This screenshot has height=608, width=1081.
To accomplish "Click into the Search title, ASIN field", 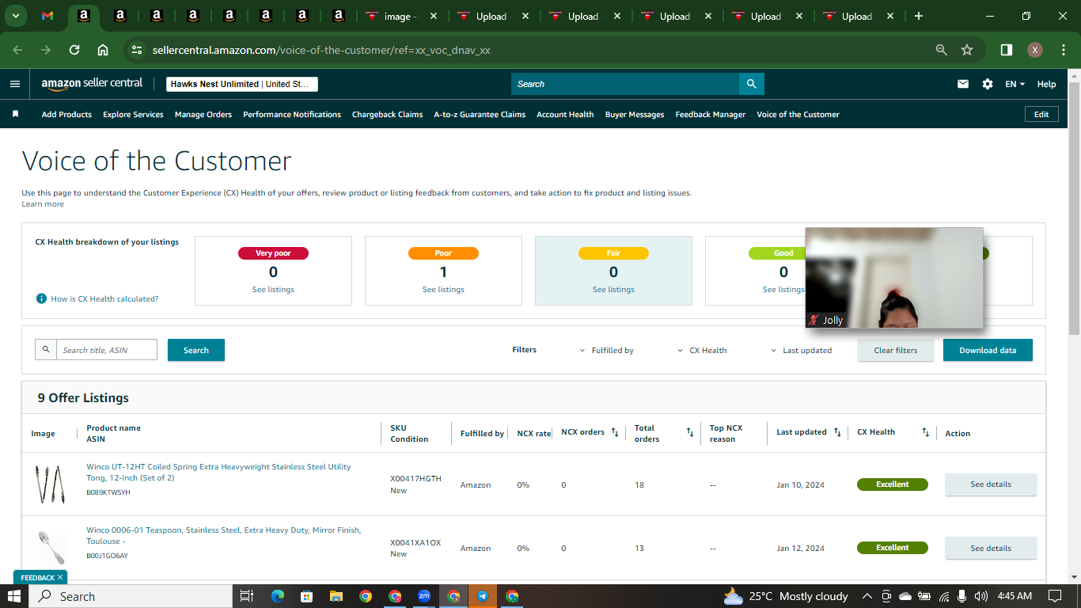I will click(107, 350).
